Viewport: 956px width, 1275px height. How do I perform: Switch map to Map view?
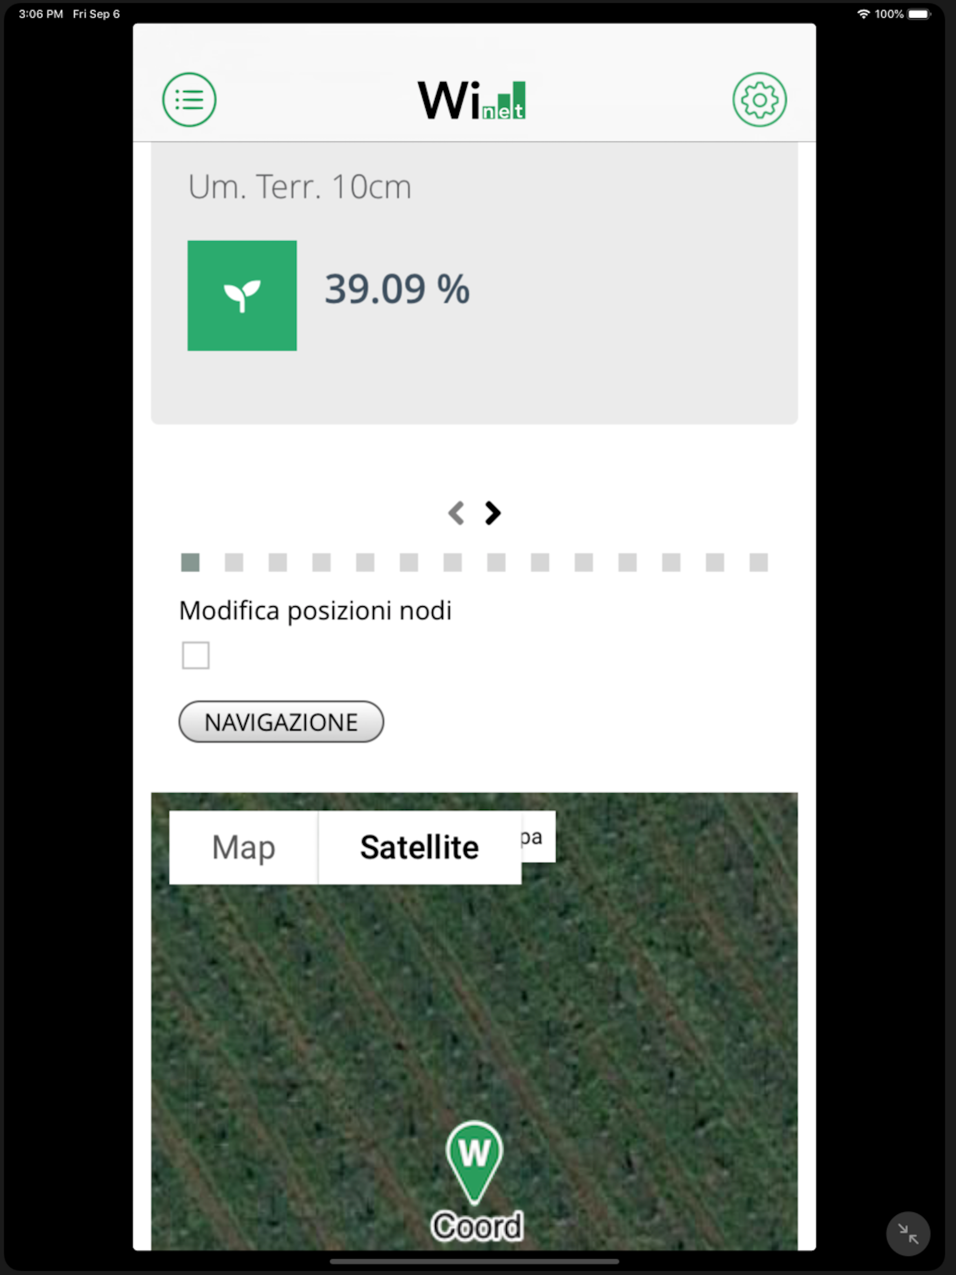[243, 848]
